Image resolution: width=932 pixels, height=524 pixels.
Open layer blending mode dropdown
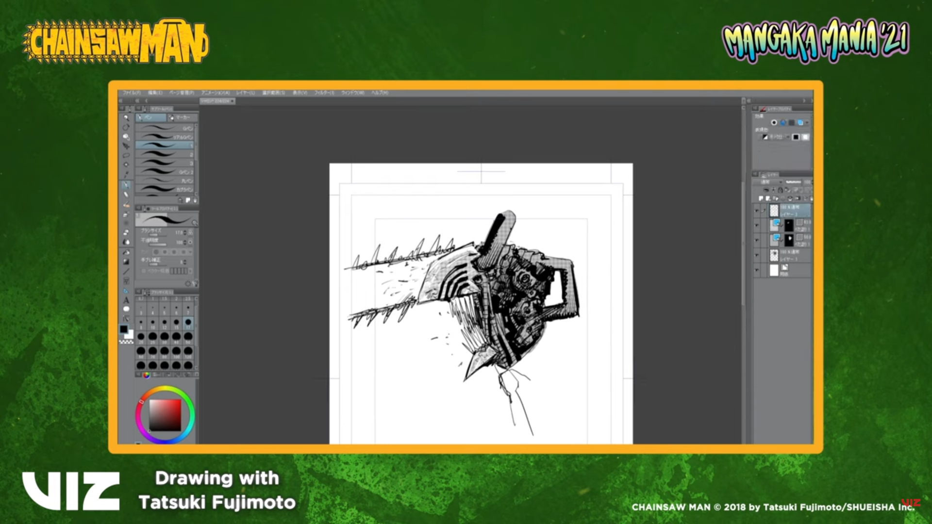767,182
